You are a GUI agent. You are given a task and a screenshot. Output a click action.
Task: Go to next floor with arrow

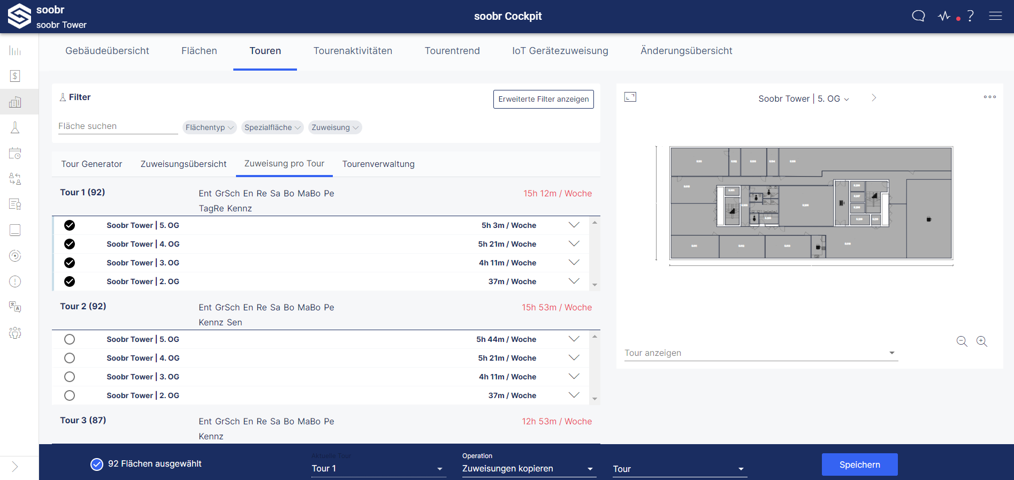[x=874, y=98]
